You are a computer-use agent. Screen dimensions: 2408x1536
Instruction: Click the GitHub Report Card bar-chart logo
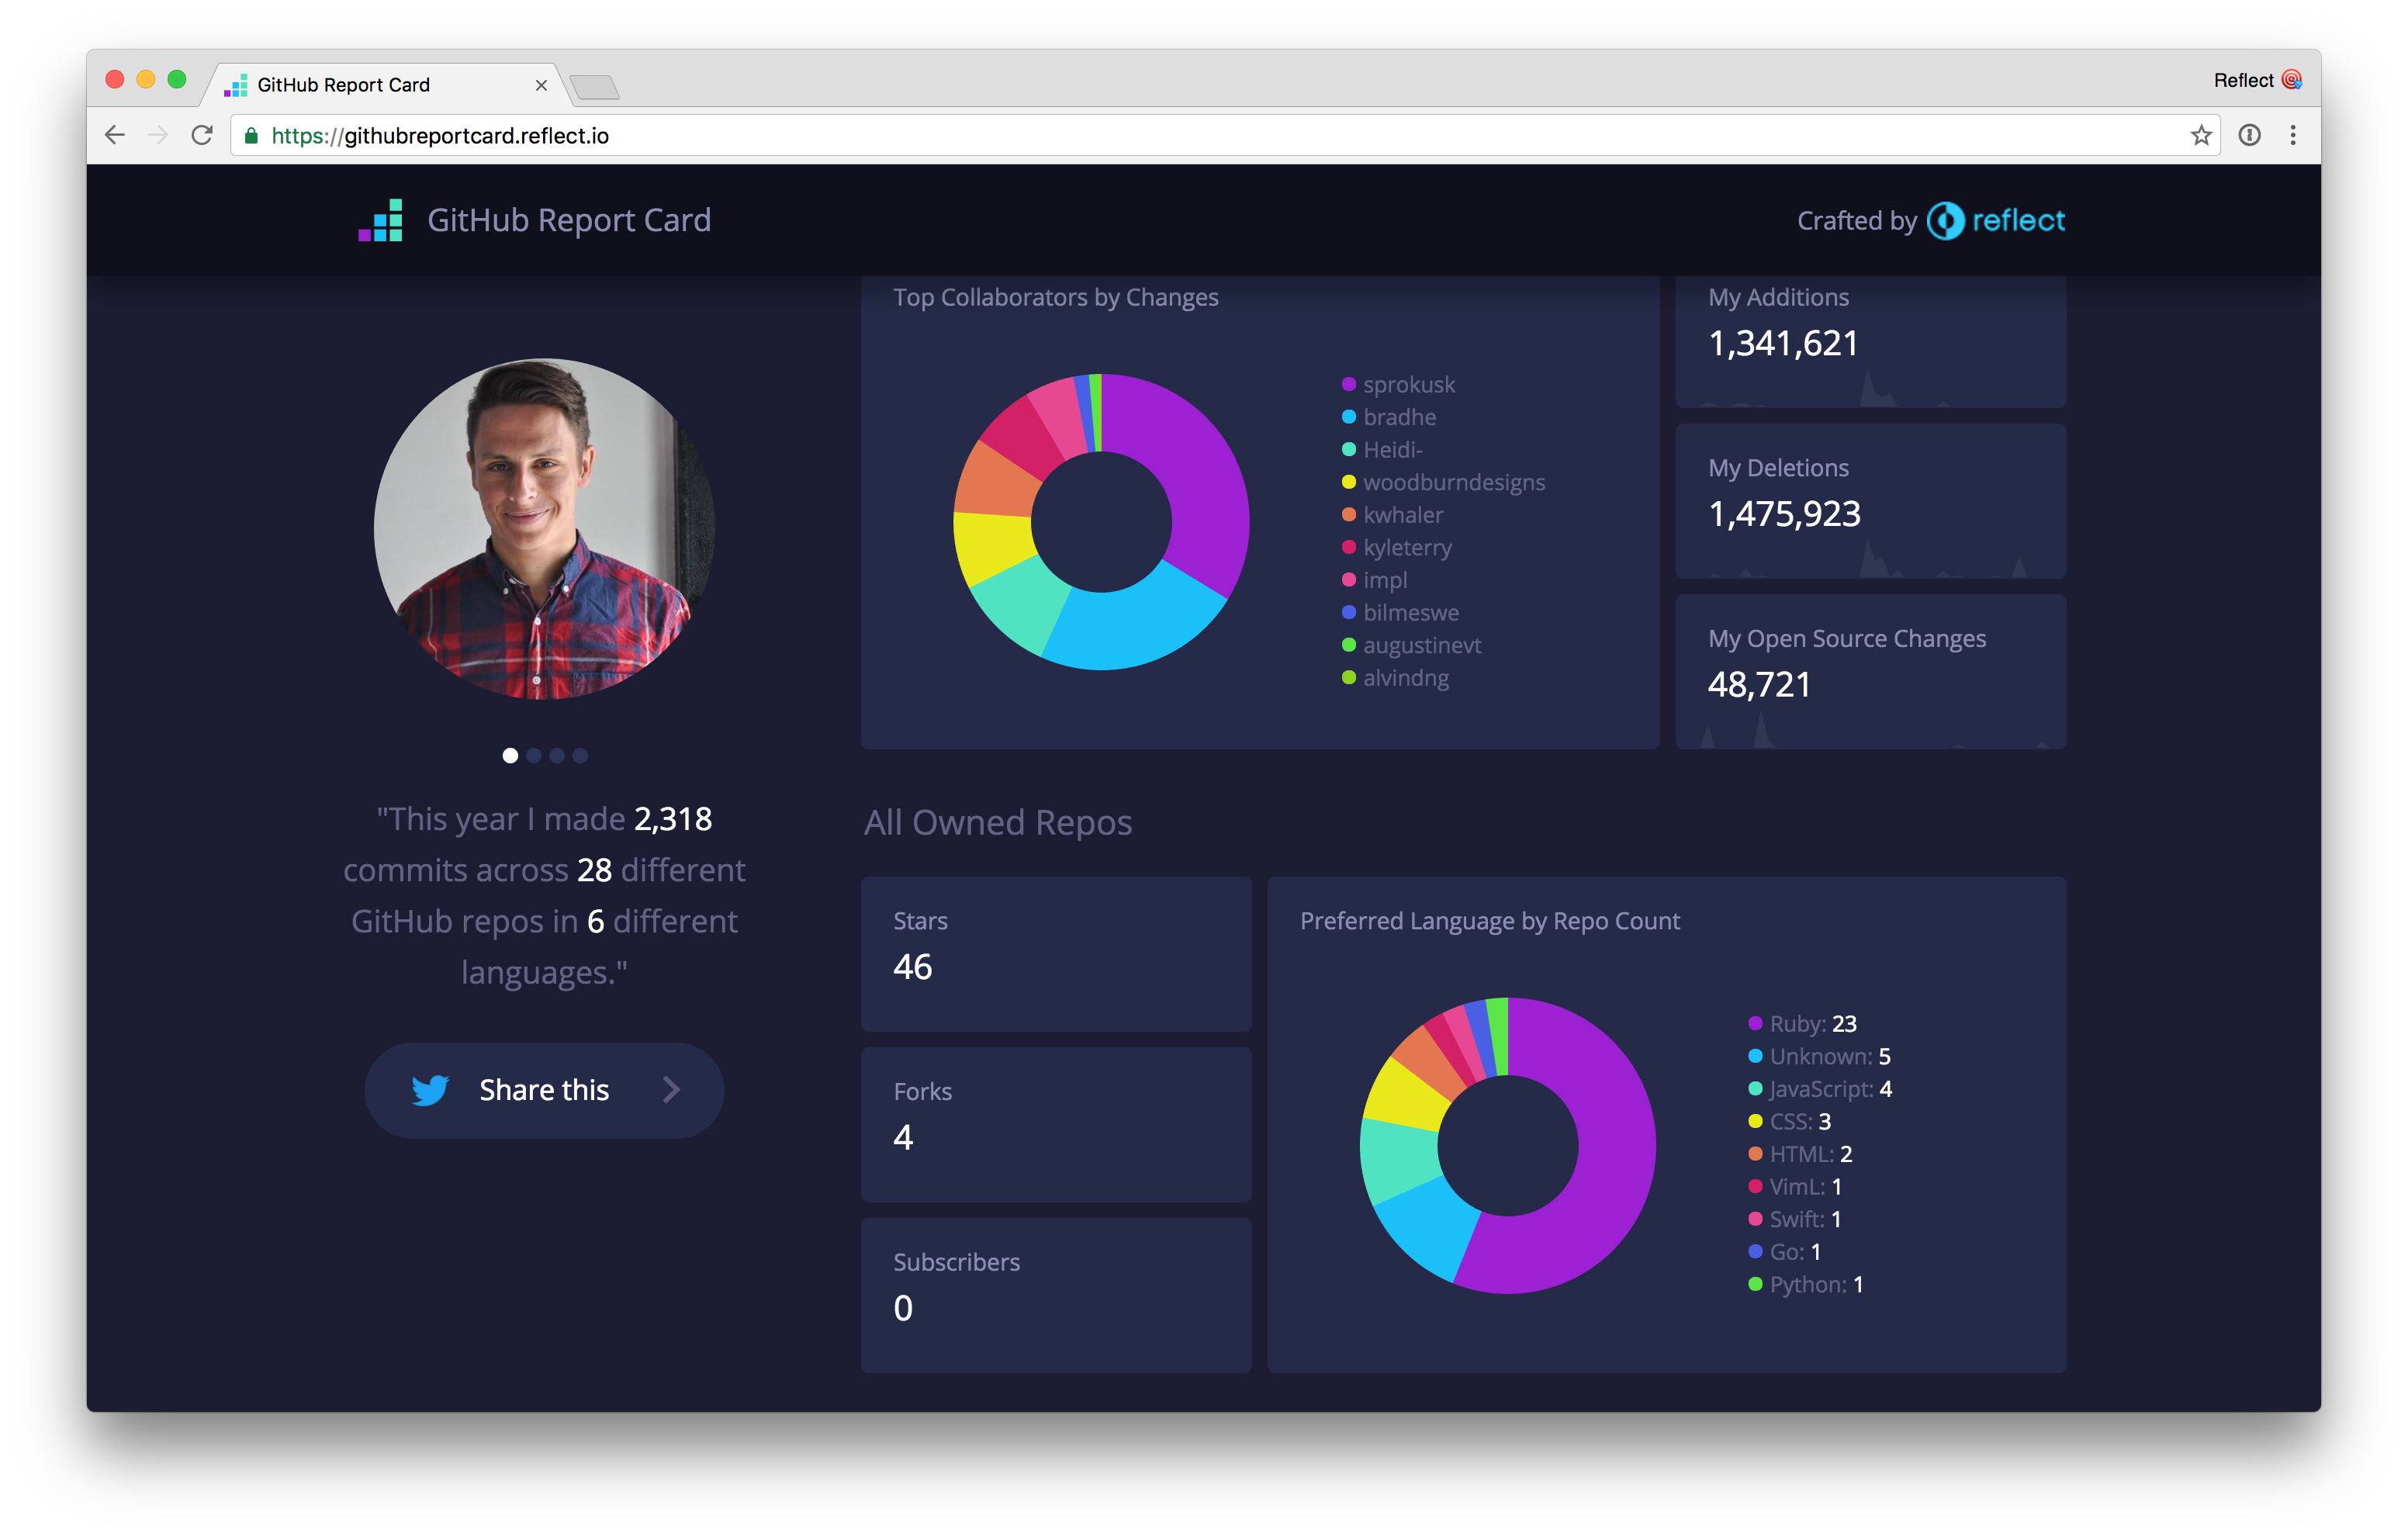click(x=381, y=220)
